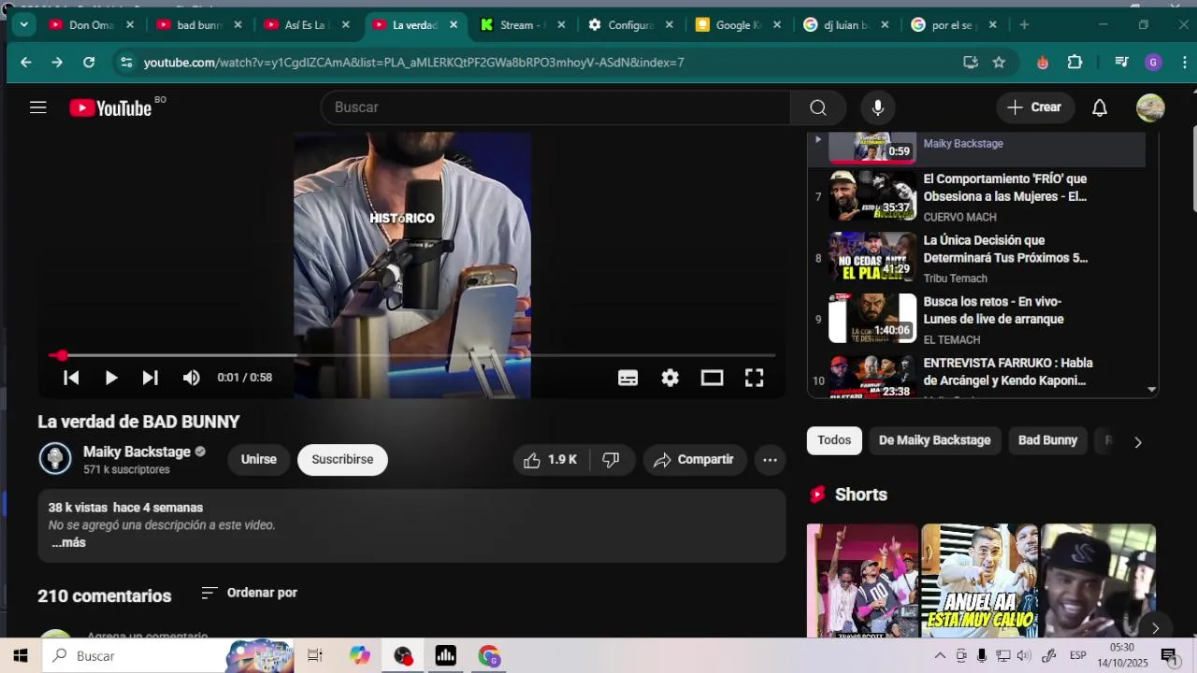Mute the video volume
The width and height of the screenshot is (1197, 673).
(x=191, y=378)
